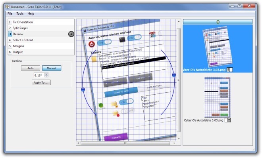Open the File menu
The width and height of the screenshot is (262, 158).
[x=10, y=13]
